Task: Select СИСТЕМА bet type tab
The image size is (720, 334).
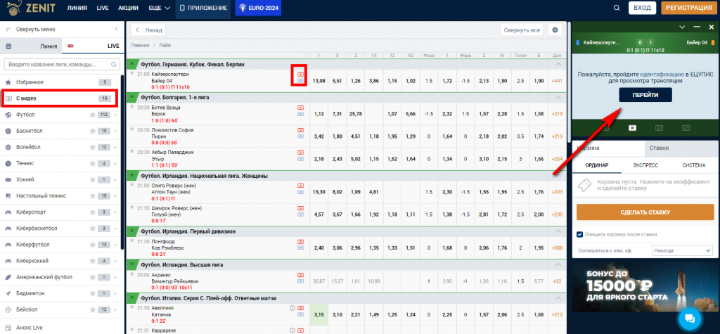Action: click(x=693, y=165)
